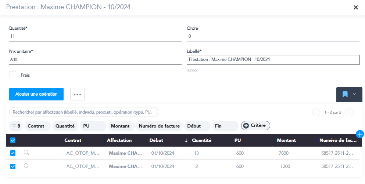Click the magnifier icon on the 13 quantity row
This screenshot has width=365, height=184.
point(26,152)
